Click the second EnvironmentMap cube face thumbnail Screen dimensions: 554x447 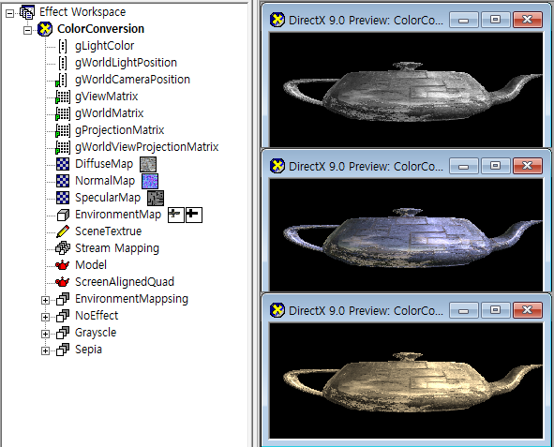click(x=194, y=215)
